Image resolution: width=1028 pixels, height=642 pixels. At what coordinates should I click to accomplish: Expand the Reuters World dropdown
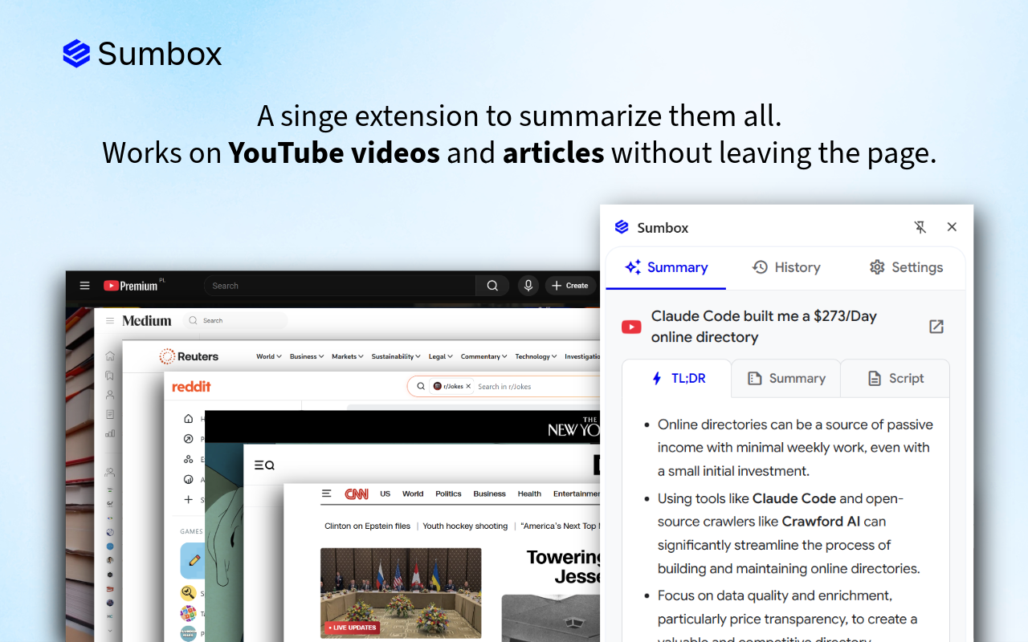(x=268, y=356)
